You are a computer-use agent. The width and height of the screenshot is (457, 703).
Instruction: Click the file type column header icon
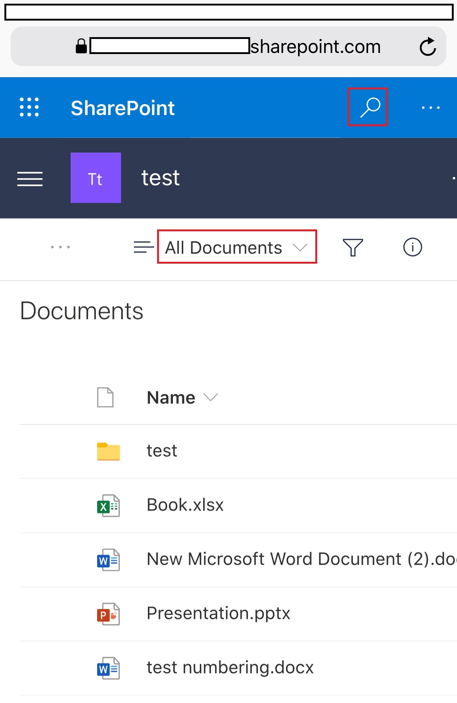click(105, 397)
